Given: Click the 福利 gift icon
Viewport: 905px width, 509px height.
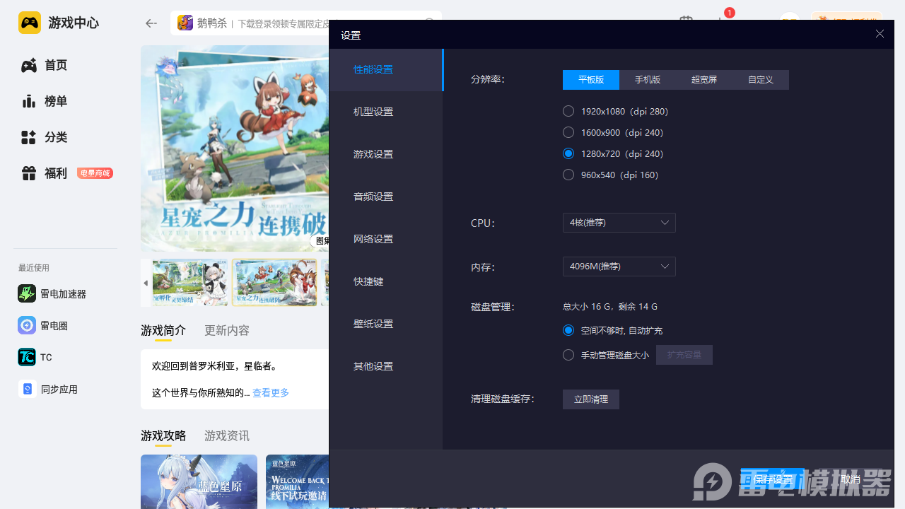Looking at the screenshot, I should (x=29, y=173).
